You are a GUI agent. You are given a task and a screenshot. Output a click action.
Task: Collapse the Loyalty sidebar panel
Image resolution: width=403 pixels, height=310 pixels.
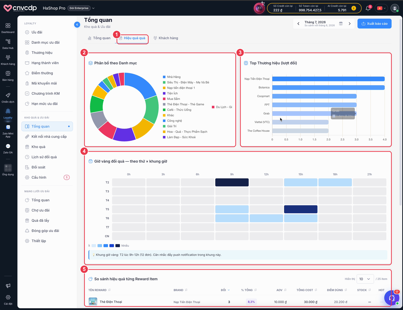(77, 24)
